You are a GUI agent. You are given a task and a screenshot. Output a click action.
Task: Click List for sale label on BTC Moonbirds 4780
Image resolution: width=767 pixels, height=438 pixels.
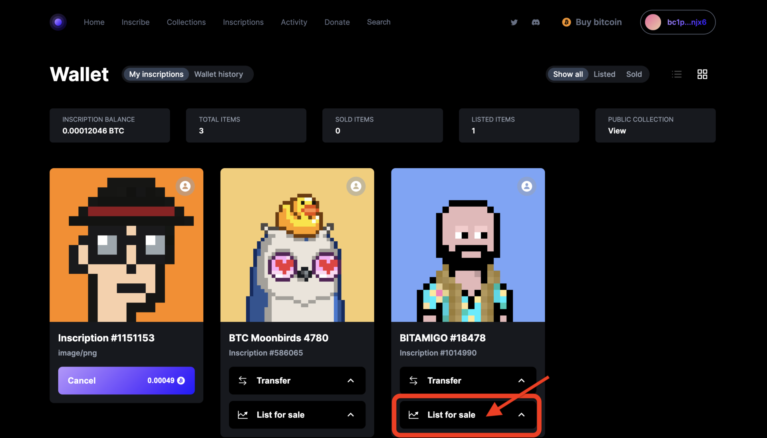click(x=280, y=415)
